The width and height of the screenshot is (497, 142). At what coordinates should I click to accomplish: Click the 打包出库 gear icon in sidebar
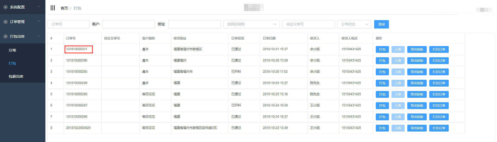(5, 36)
